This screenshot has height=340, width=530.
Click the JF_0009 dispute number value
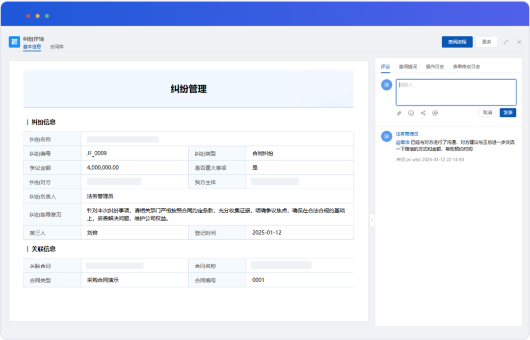[x=97, y=153]
